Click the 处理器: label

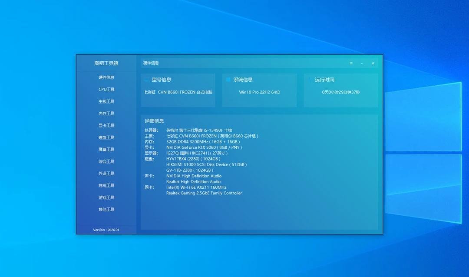coord(152,130)
